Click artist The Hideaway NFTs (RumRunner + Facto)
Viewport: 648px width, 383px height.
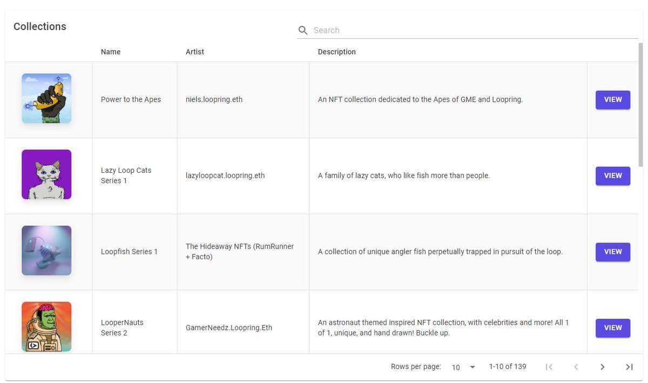[x=240, y=252]
